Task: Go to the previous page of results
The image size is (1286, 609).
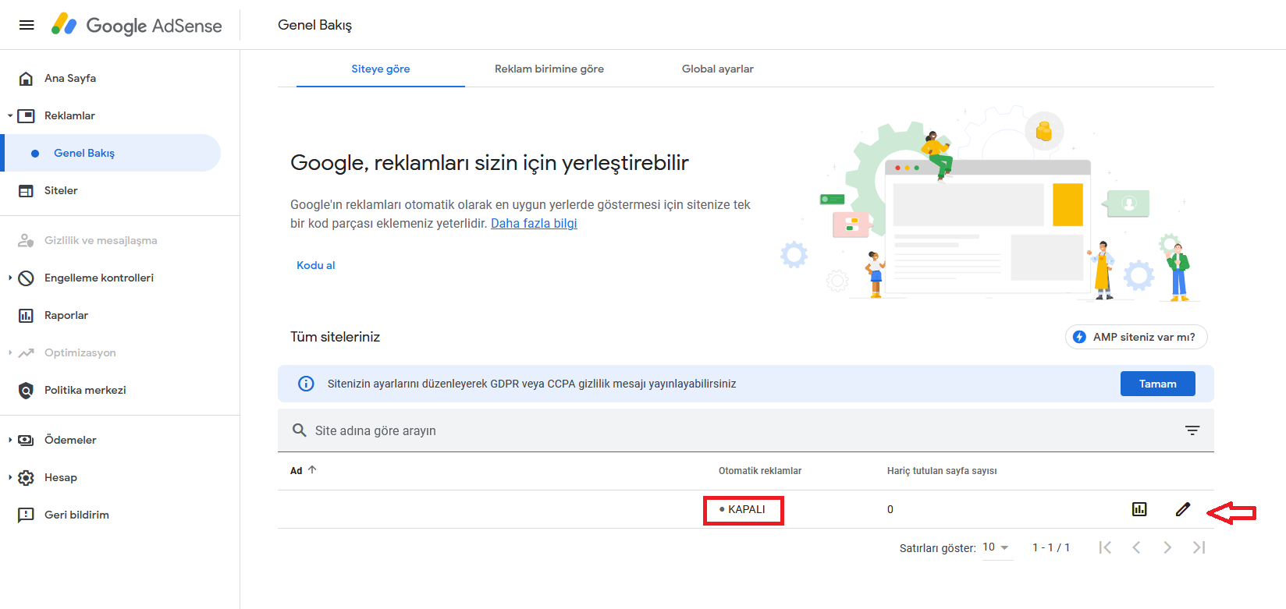Action: point(1136,547)
